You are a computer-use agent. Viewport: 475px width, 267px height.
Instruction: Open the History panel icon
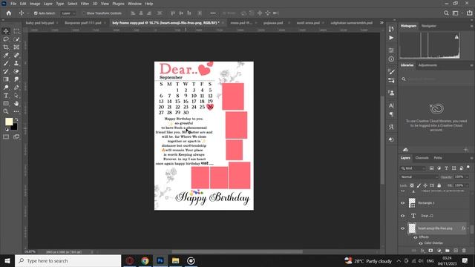pyautogui.click(x=391, y=29)
